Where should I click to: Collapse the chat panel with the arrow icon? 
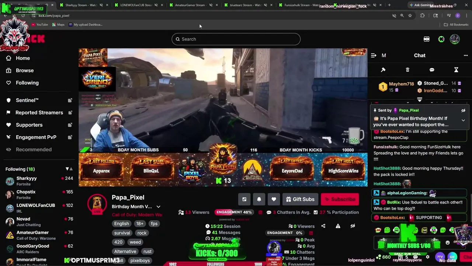pyautogui.click(x=374, y=55)
